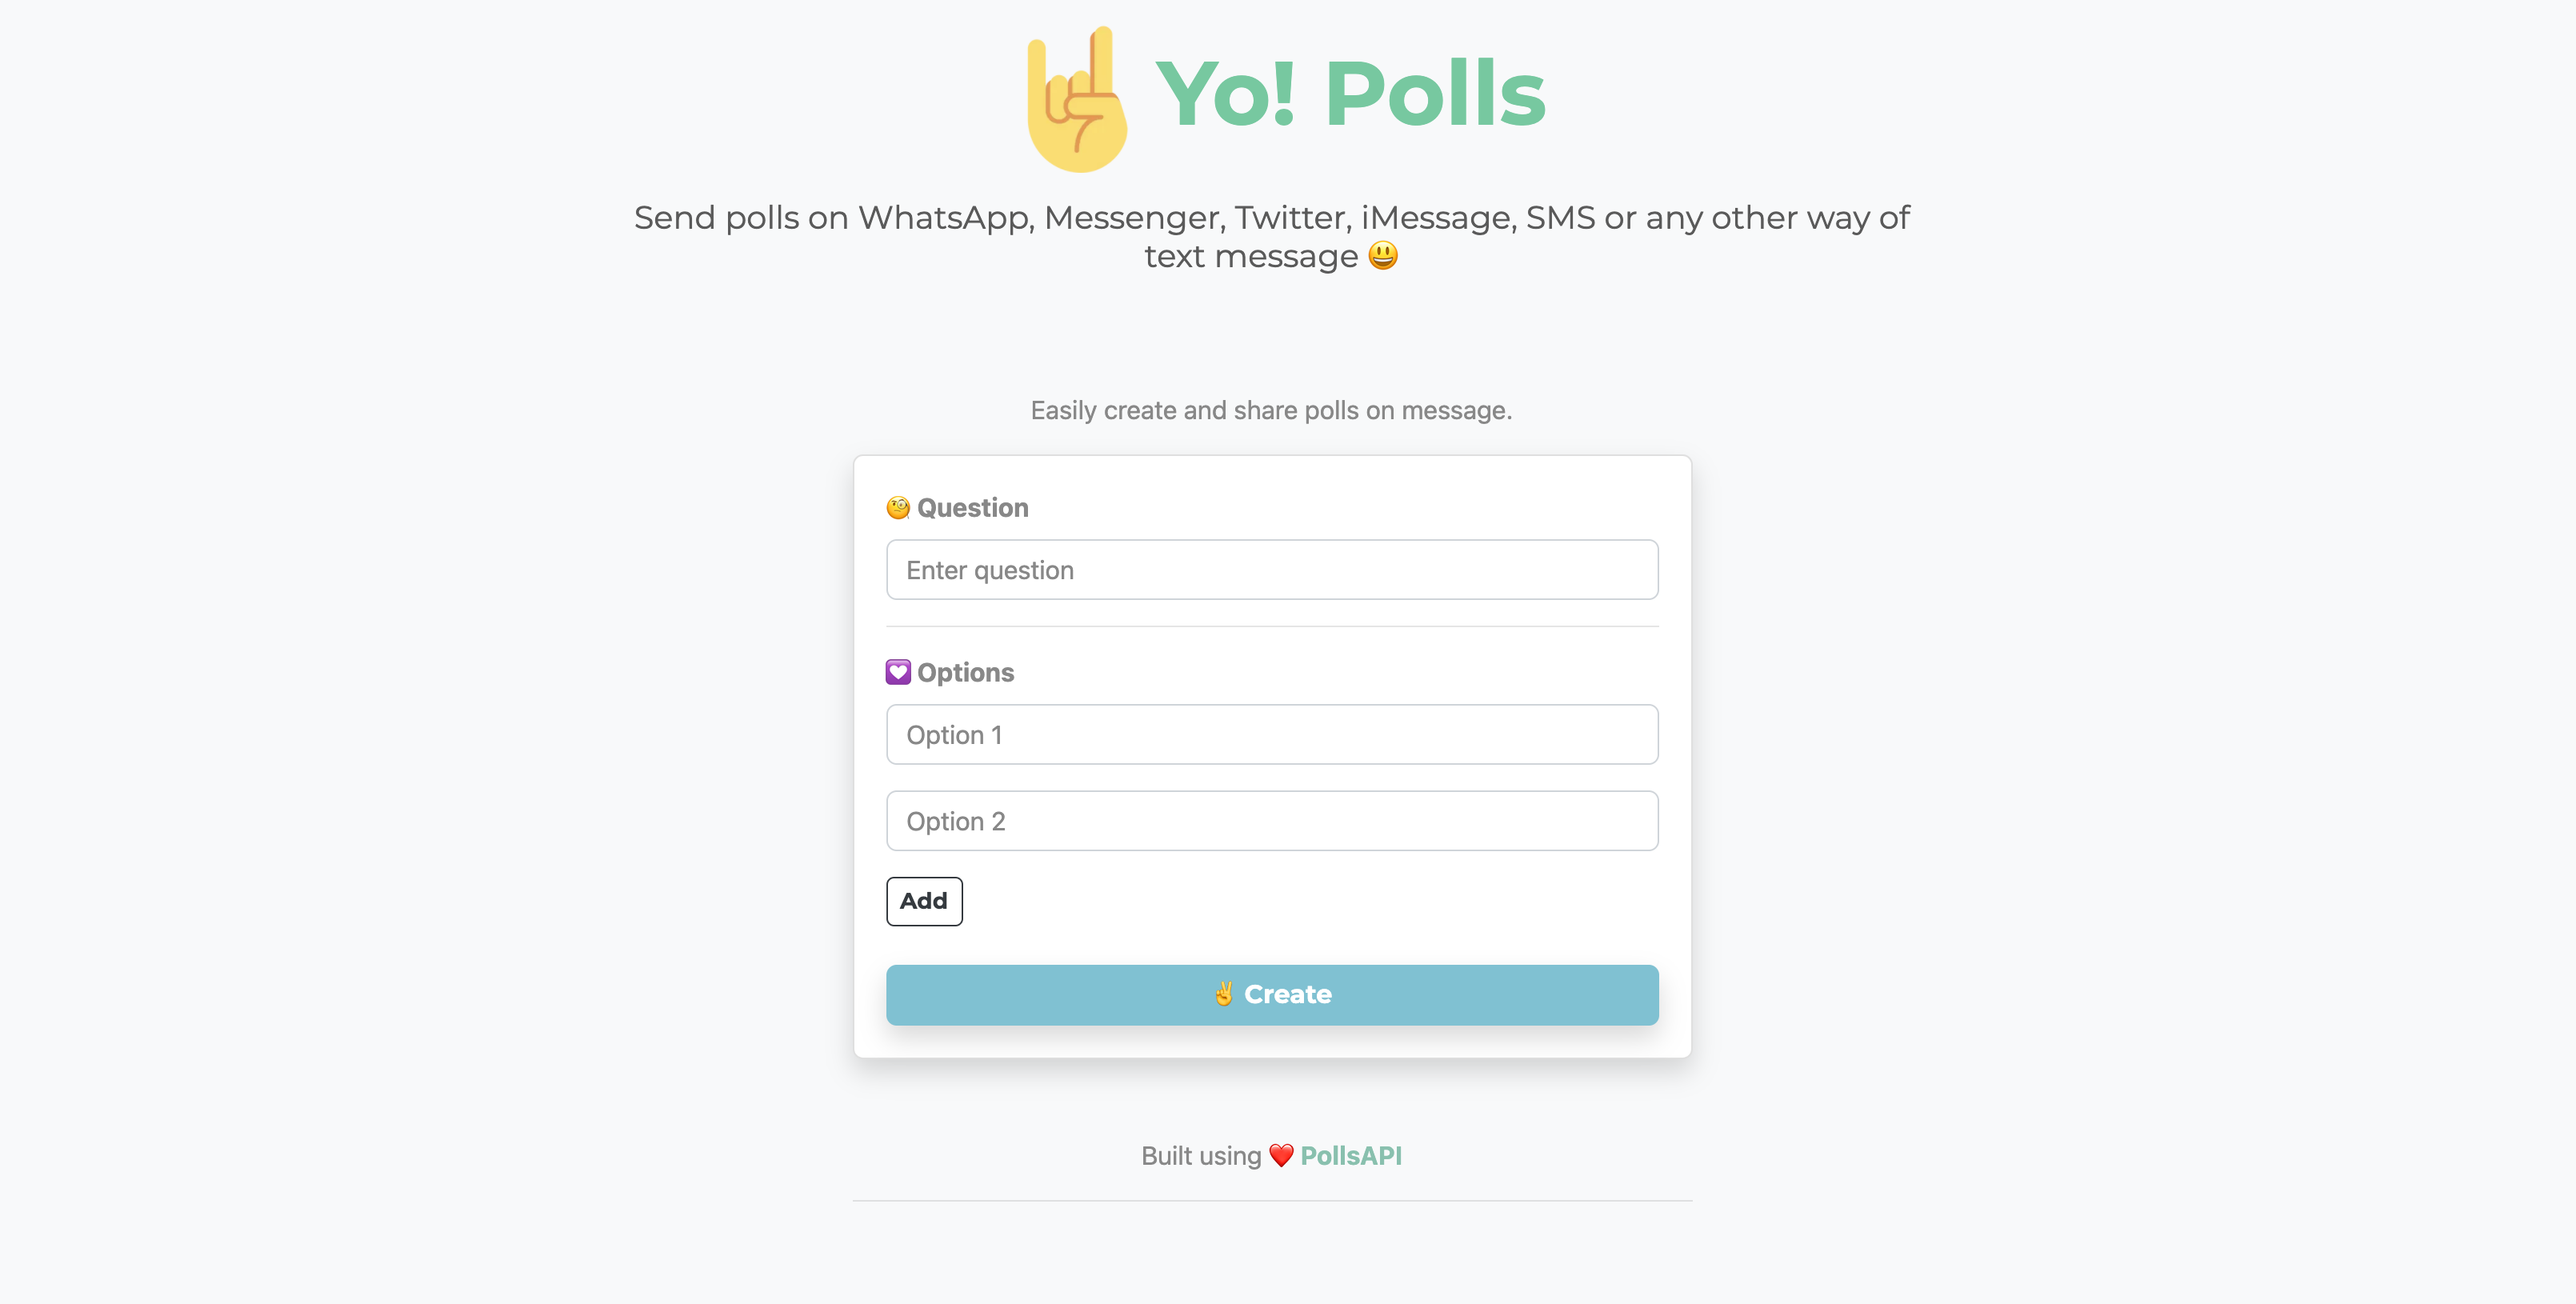Select the Options section label
The width and height of the screenshot is (2576, 1304).
coord(966,671)
